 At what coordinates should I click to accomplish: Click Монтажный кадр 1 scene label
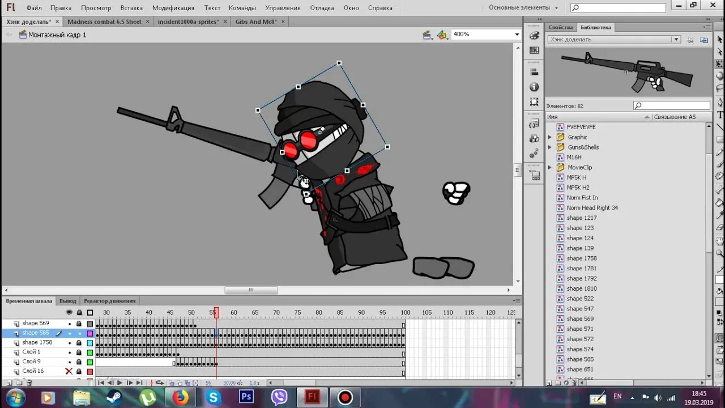click(x=58, y=35)
